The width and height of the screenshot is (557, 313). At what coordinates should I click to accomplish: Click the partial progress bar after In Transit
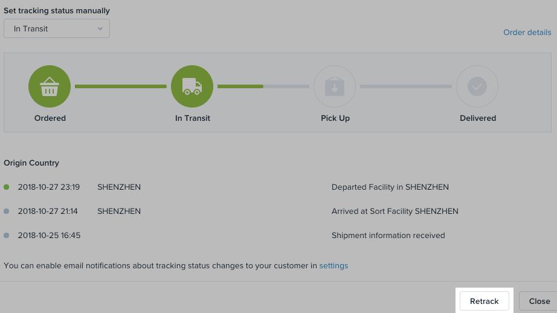263,86
